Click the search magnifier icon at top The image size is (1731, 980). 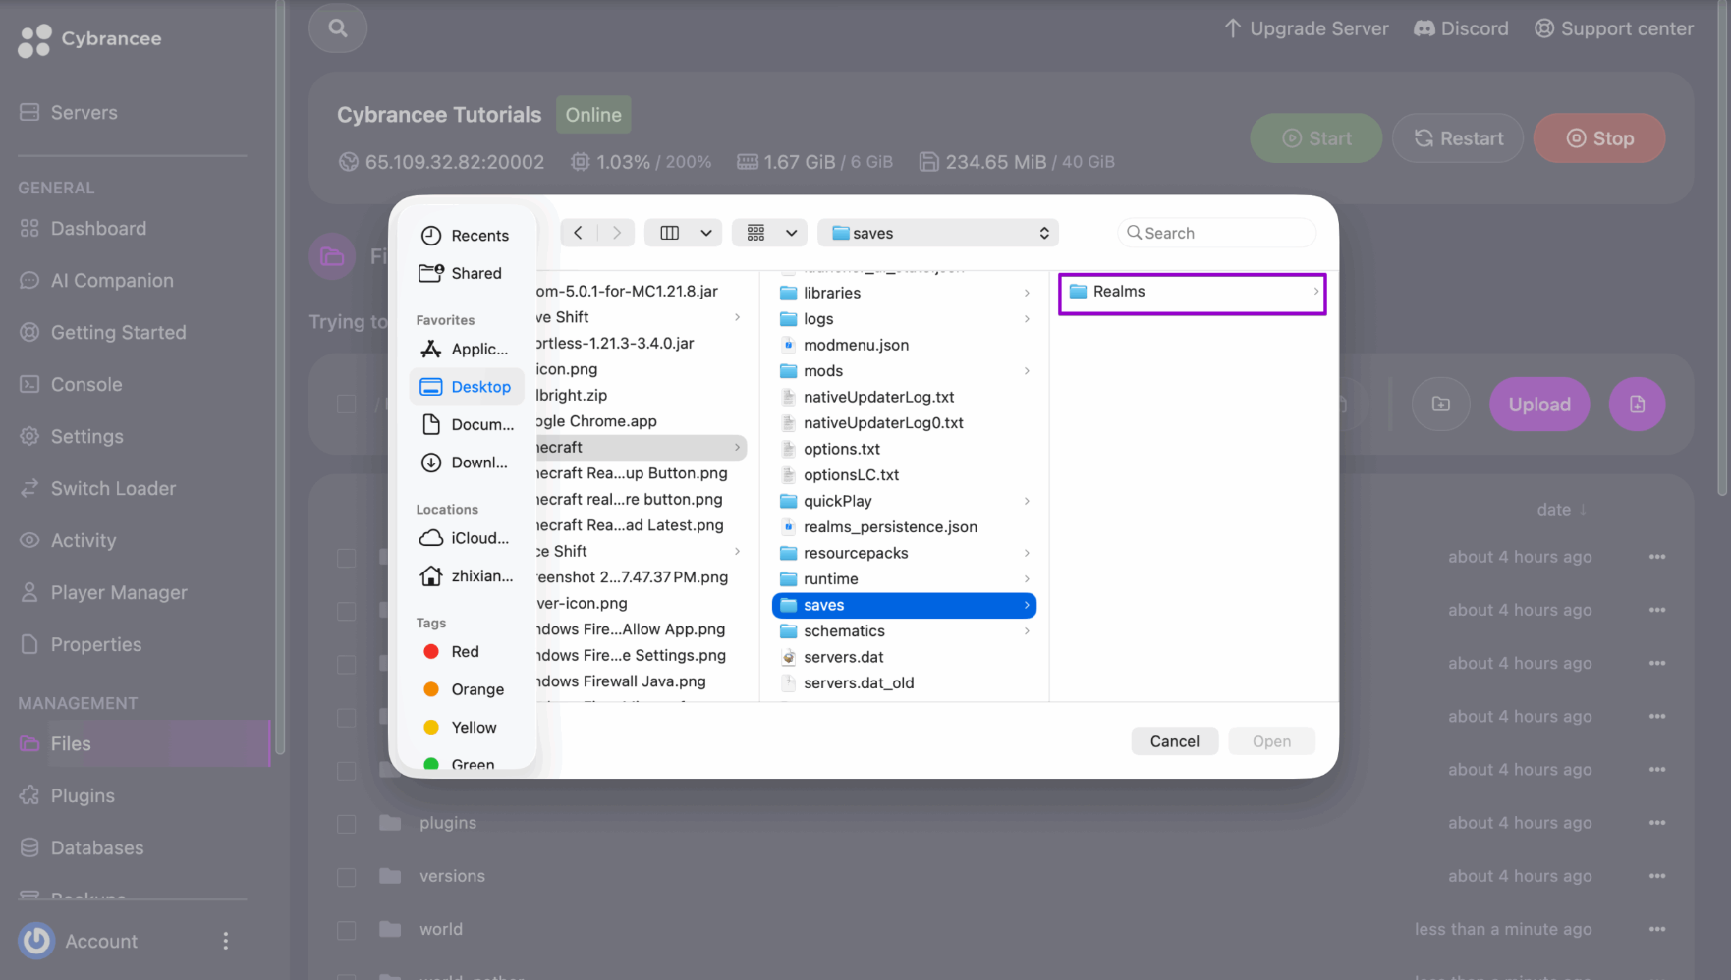(338, 28)
